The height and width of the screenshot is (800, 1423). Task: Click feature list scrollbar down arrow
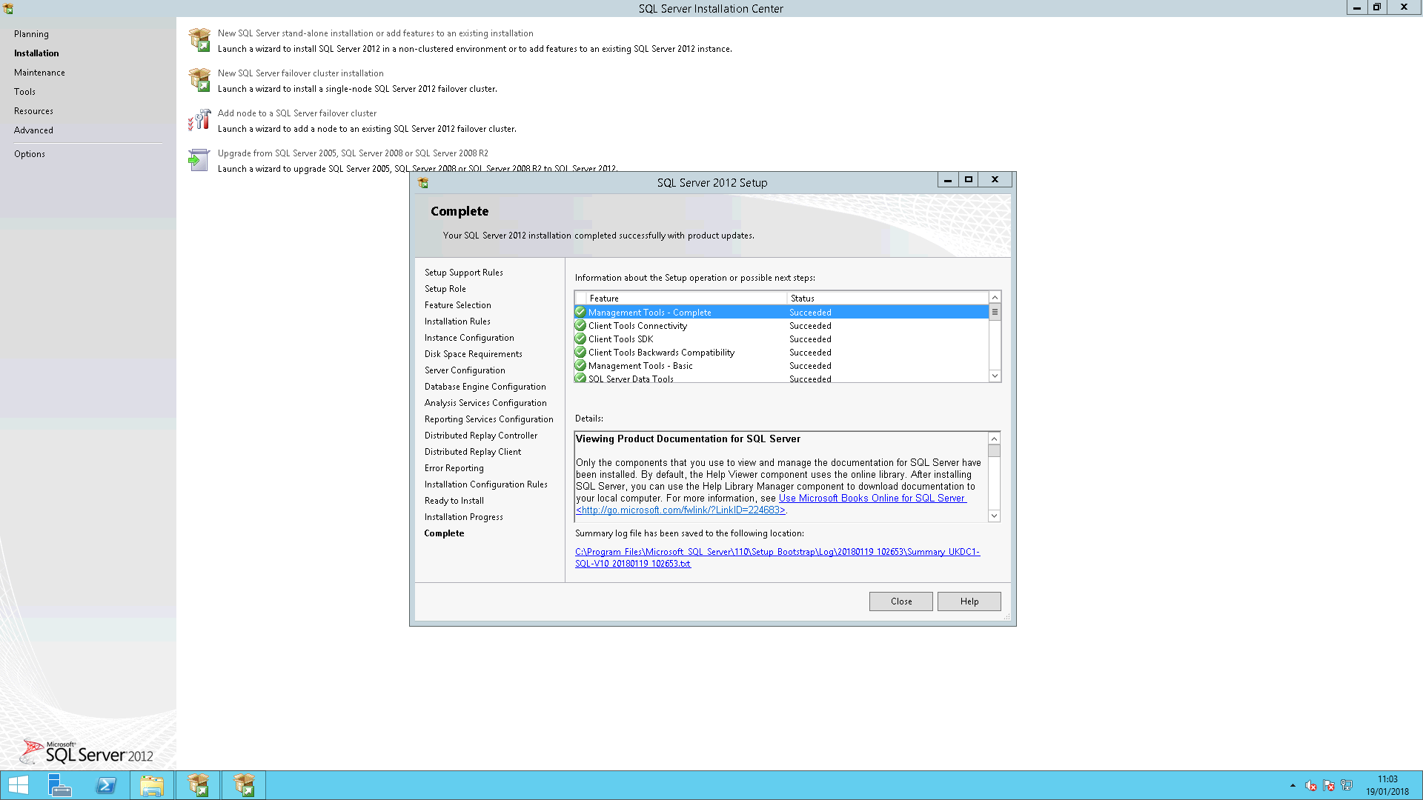click(995, 376)
